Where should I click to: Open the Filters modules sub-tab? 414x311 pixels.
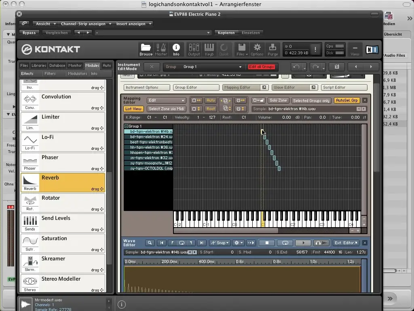50,74
